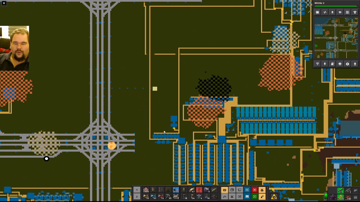360x202 pixels.
Task: Open production statistics graph button
Action: coord(325,12)
